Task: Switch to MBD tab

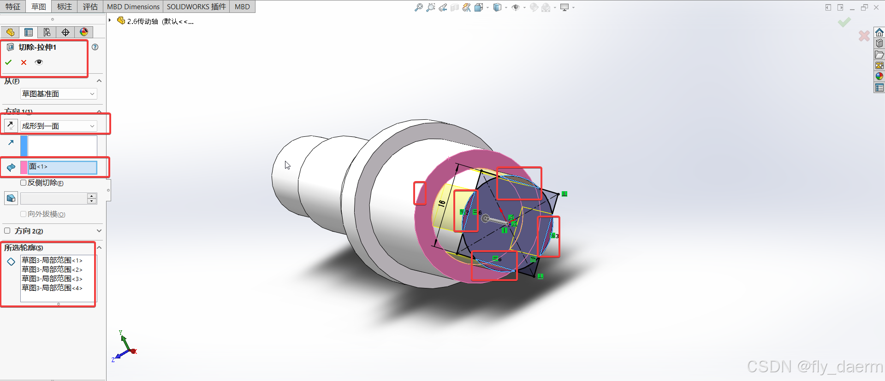Action: pos(242,6)
